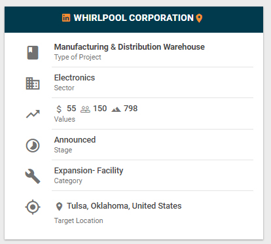271x244 pixels.
Task: Click the dollar sign investment icon
Action: (59, 109)
